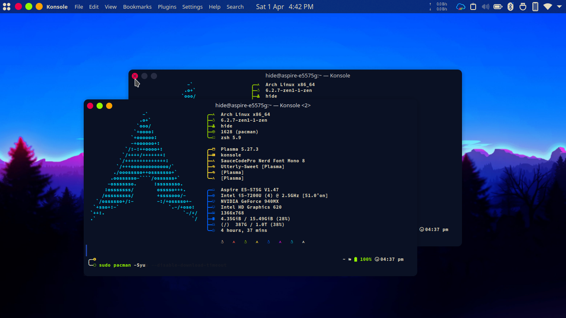Screen dimensions: 566x318
Task: Open the phone KDE Connect tray icon
Action: coord(535,7)
